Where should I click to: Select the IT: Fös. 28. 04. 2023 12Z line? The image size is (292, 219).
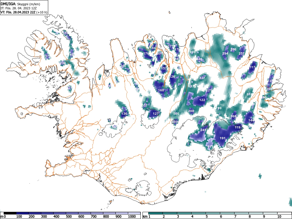point(18,8)
